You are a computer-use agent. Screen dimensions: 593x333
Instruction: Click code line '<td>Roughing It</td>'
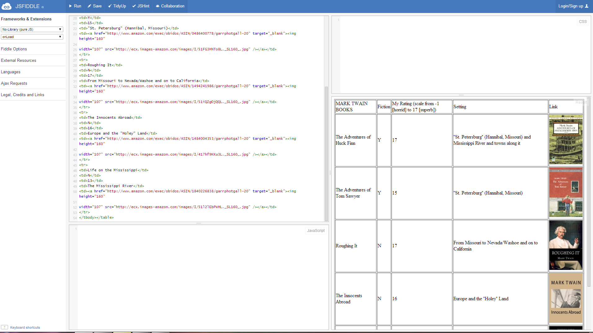(x=101, y=65)
